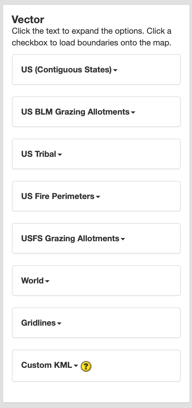Show the USFS Grazing Allotments options label
The width and height of the screenshot is (192, 408).
pyautogui.click(x=70, y=239)
